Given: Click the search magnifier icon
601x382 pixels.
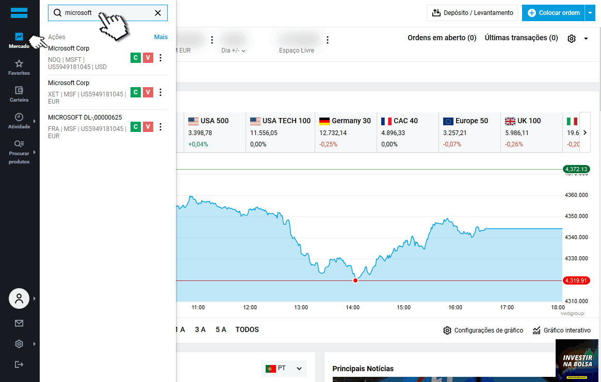Looking at the screenshot, I should tap(57, 13).
